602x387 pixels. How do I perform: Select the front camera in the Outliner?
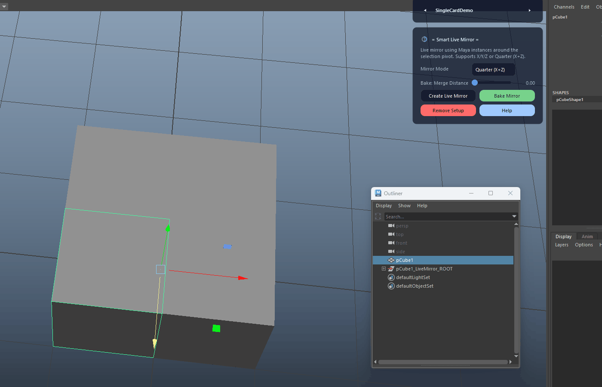401,243
